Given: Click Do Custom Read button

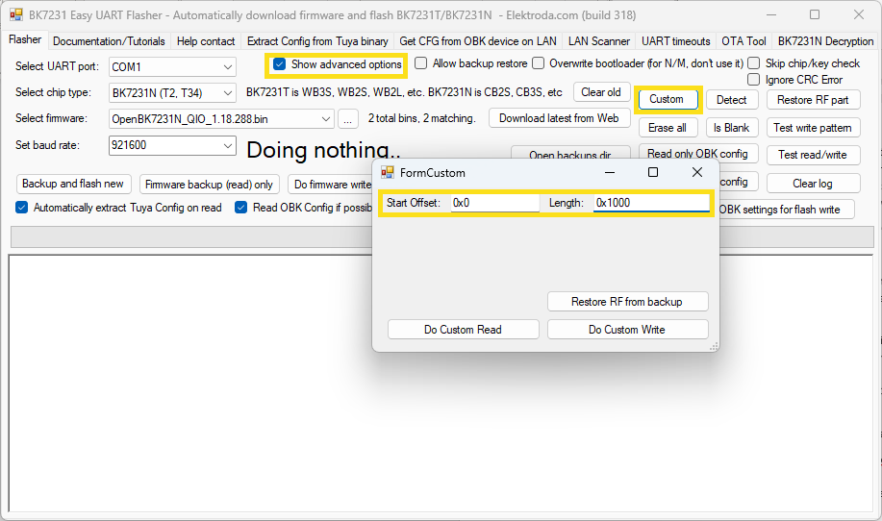Looking at the screenshot, I should [x=463, y=330].
